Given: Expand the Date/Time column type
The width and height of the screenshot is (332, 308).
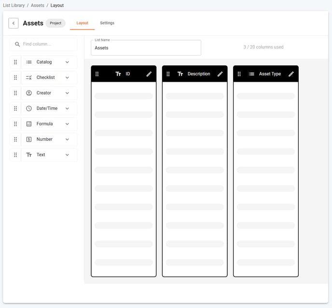Looking at the screenshot, I should tap(67, 109).
